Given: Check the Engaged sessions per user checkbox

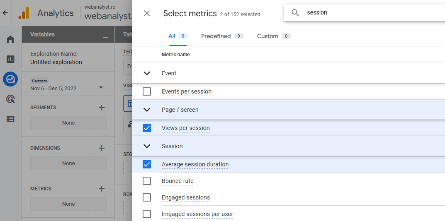Looking at the screenshot, I should click(x=147, y=214).
